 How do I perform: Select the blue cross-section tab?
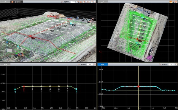point(103,64)
